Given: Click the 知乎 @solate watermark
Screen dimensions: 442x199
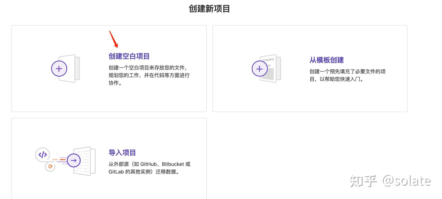Looking at the screenshot, I should coord(390,181).
